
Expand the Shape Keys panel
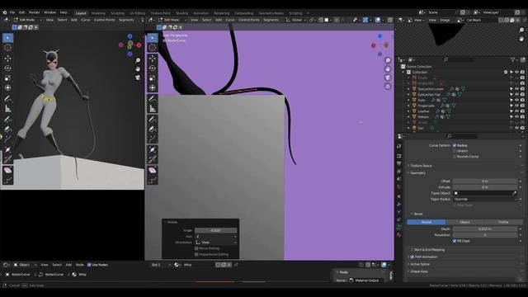click(418, 271)
